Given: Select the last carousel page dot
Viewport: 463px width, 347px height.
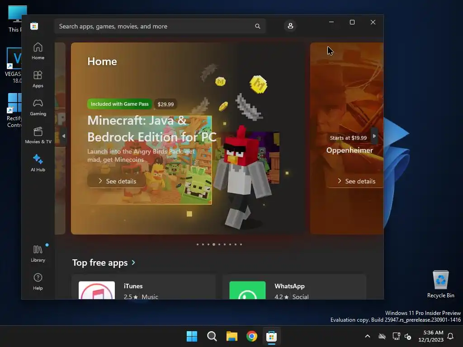Looking at the screenshot, I should pyautogui.click(x=241, y=244).
